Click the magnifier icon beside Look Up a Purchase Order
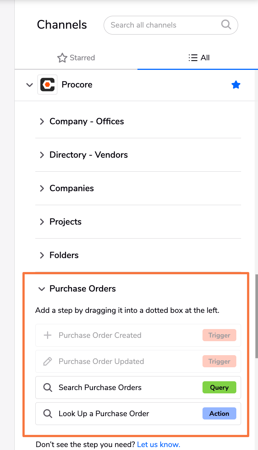 [x=47, y=414]
